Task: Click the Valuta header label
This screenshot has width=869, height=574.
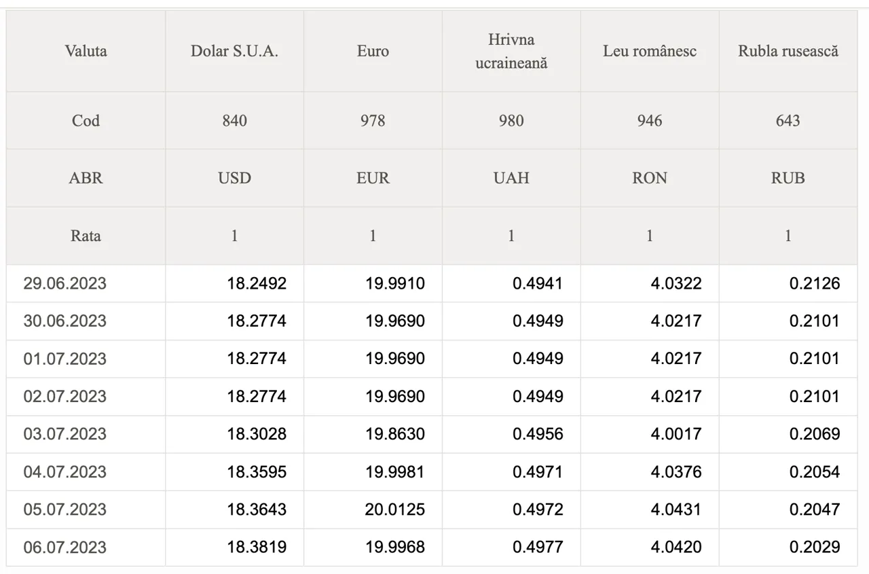Action: (86, 51)
